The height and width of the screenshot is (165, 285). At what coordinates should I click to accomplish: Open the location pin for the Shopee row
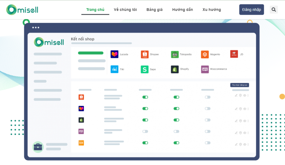pyautogui.click(x=240, y=95)
